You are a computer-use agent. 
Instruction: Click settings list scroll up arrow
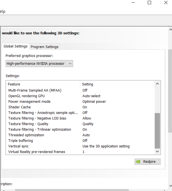pyautogui.click(x=157, y=84)
